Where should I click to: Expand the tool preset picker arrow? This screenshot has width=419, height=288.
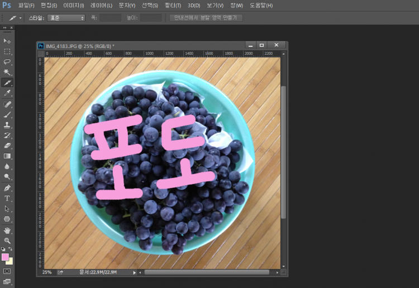(x=21, y=18)
